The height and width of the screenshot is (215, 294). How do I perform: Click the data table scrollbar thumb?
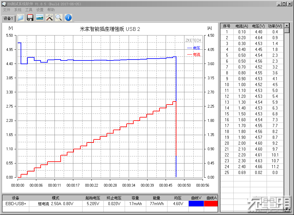(x=287, y=31)
